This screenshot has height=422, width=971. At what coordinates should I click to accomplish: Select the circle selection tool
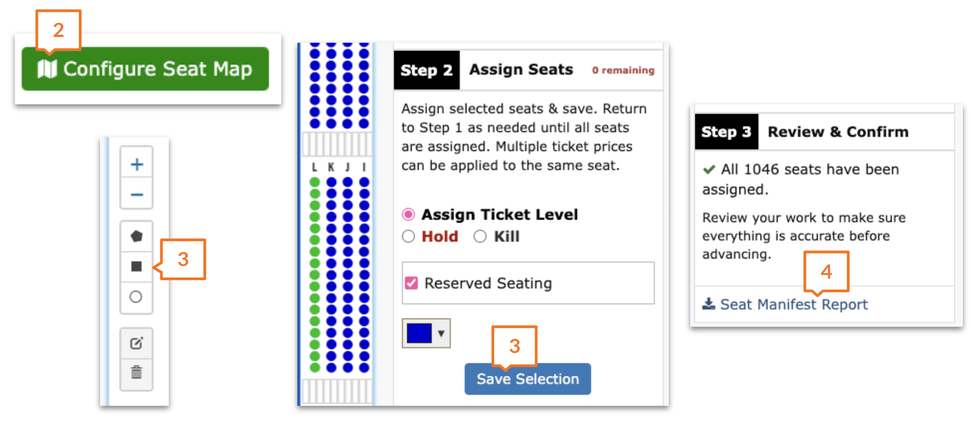coord(136,297)
